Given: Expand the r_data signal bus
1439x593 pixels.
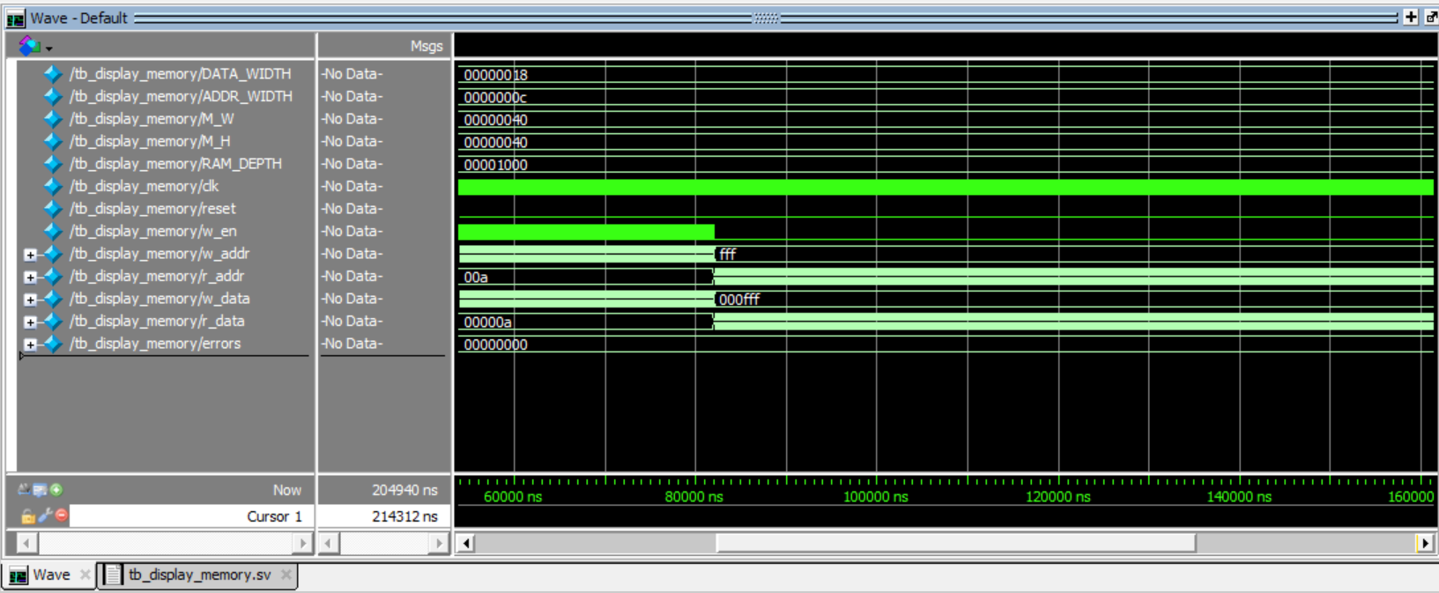Looking at the screenshot, I should [x=30, y=322].
